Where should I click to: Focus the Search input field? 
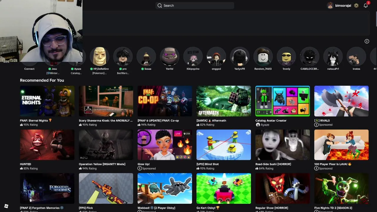click(195, 6)
